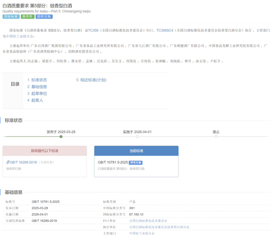Screen dimensions: 271x236
Task: Open the TC358 committee link
Action: [93, 30]
